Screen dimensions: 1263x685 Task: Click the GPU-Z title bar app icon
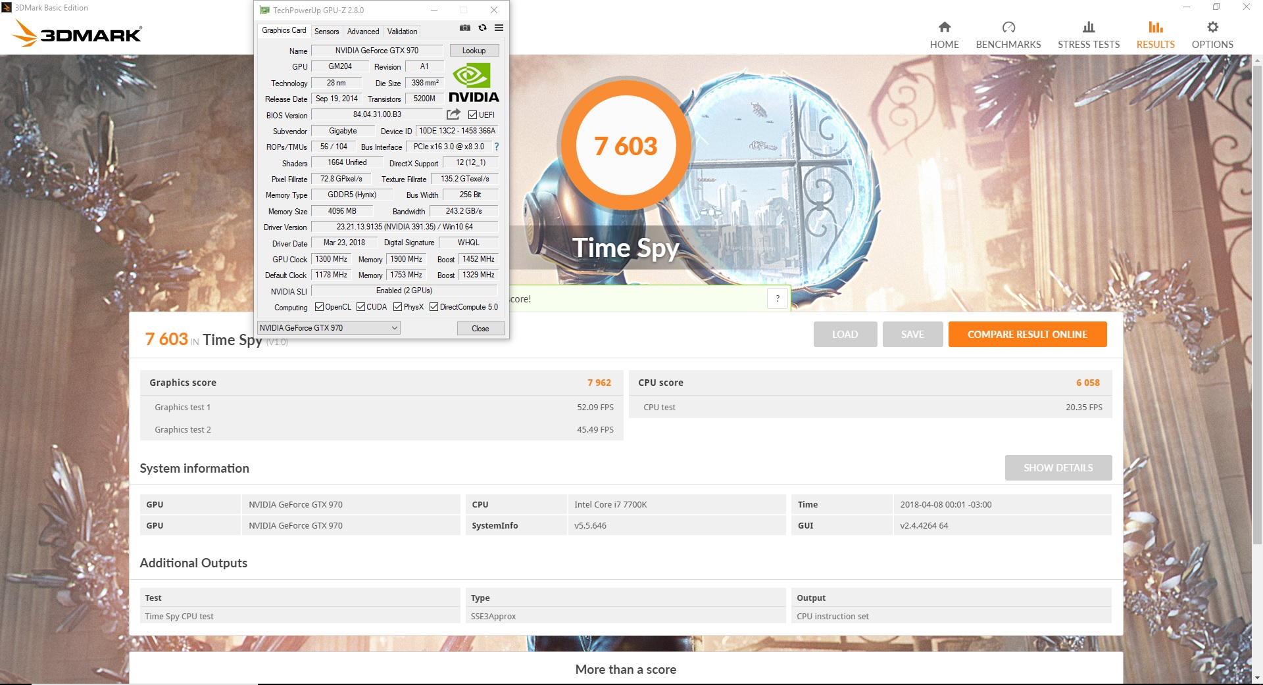[x=264, y=10]
